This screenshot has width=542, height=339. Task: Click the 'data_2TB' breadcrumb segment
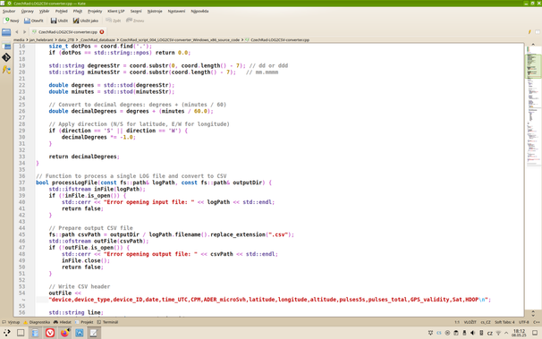(66, 39)
